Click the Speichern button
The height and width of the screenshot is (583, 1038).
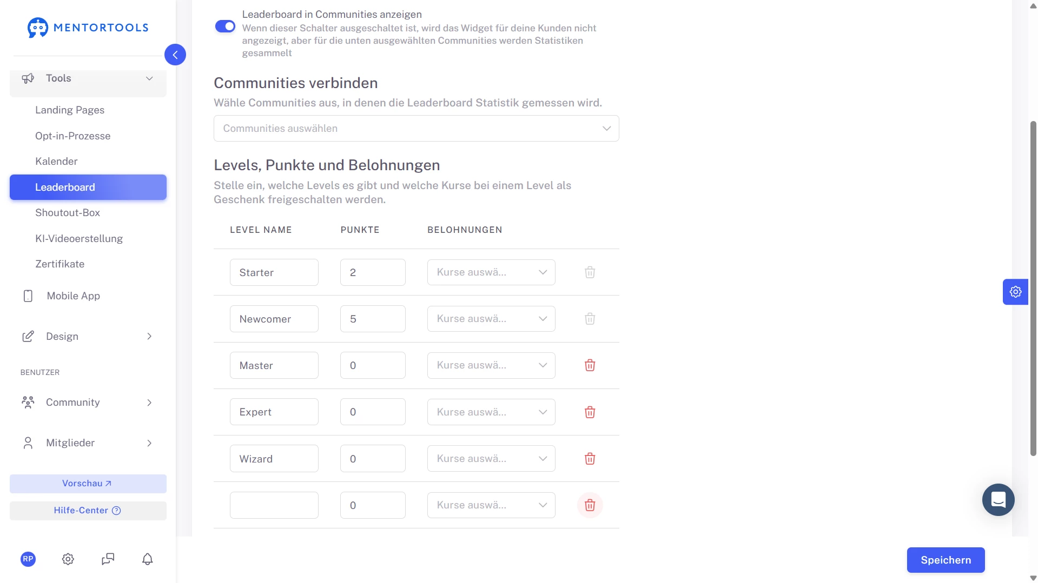pyautogui.click(x=945, y=560)
